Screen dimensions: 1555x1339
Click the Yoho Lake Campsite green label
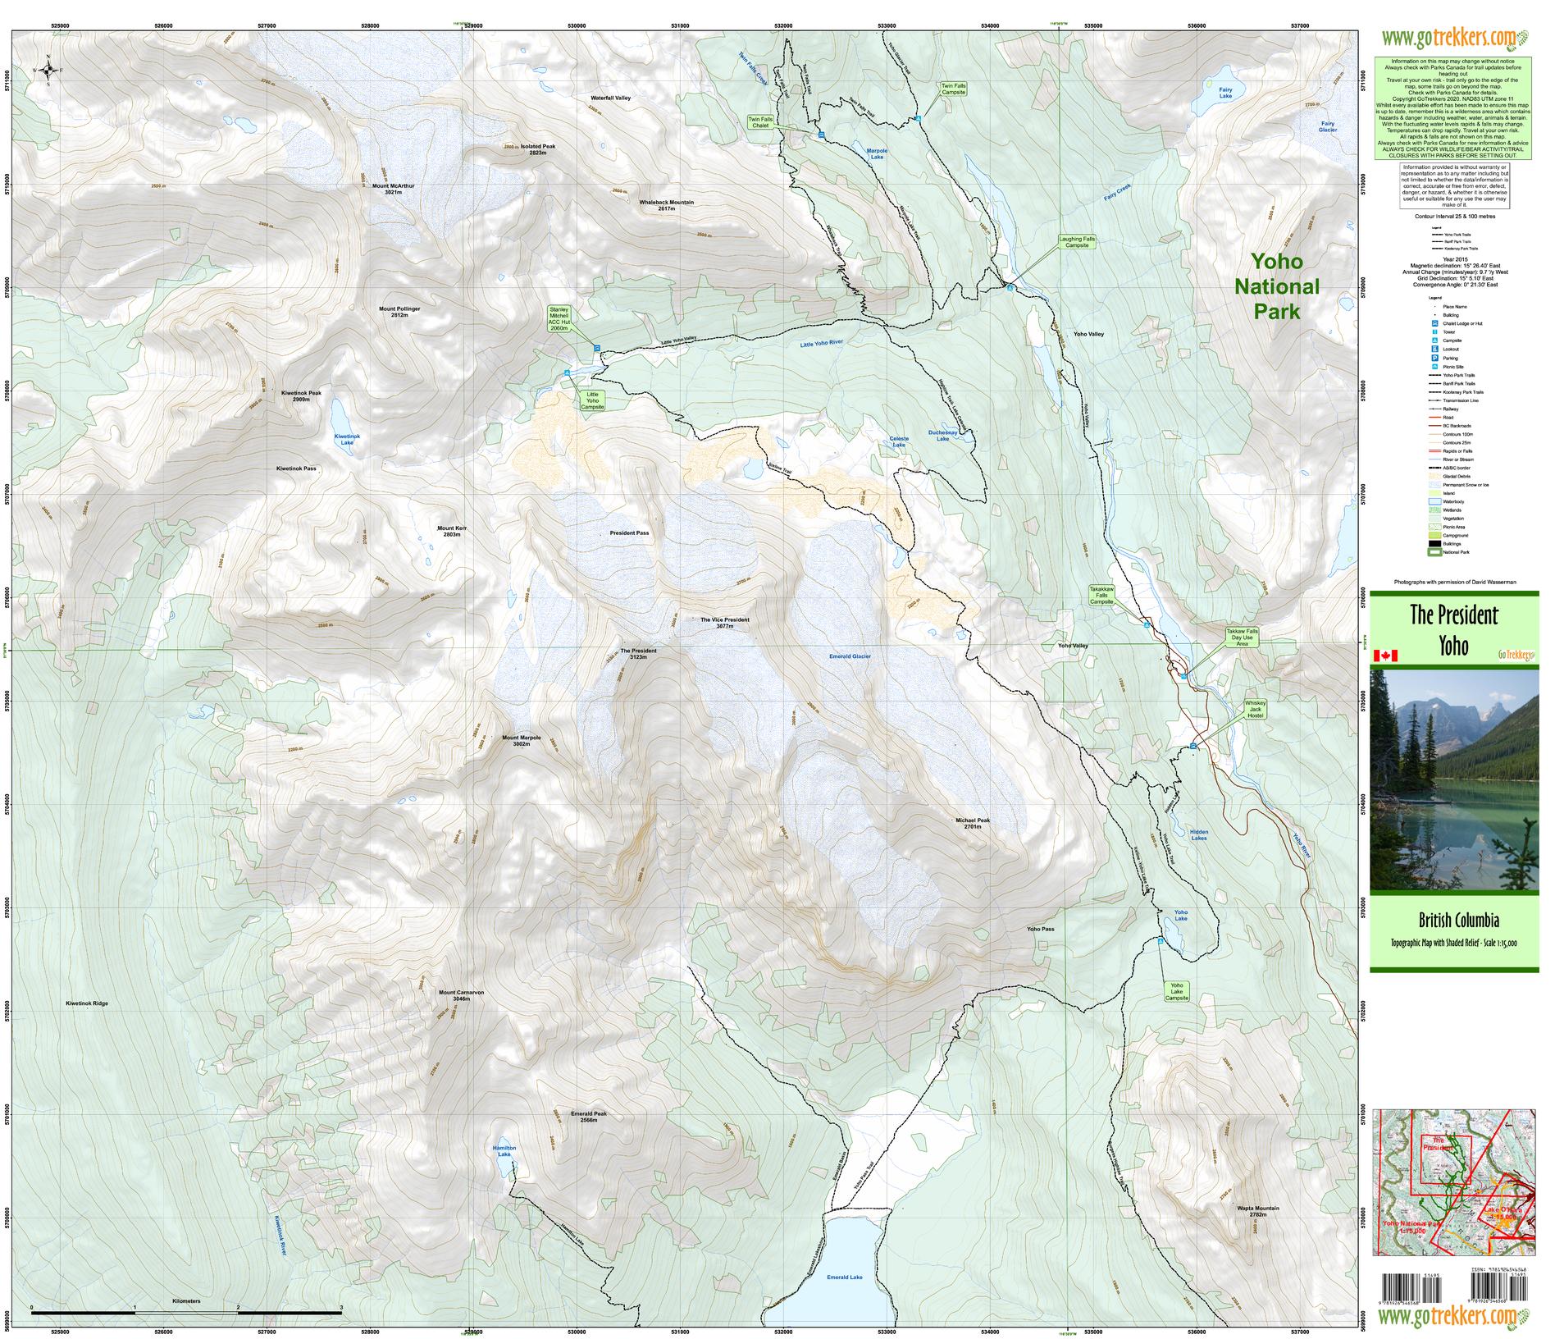tap(1177, 991)
